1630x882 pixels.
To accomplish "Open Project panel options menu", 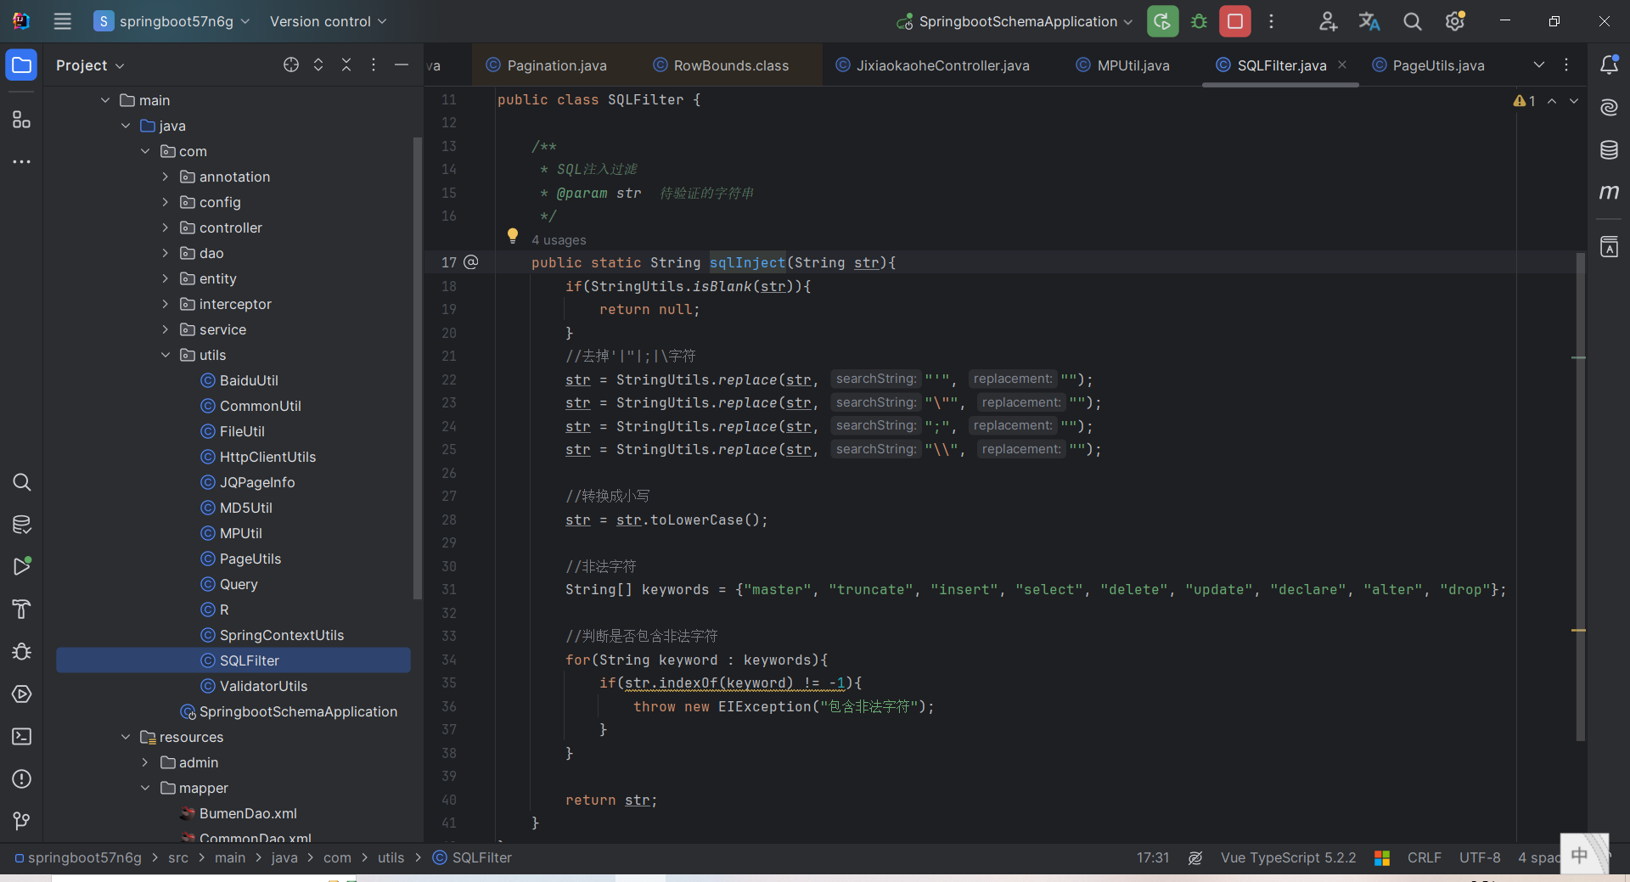I will [374, 65].
